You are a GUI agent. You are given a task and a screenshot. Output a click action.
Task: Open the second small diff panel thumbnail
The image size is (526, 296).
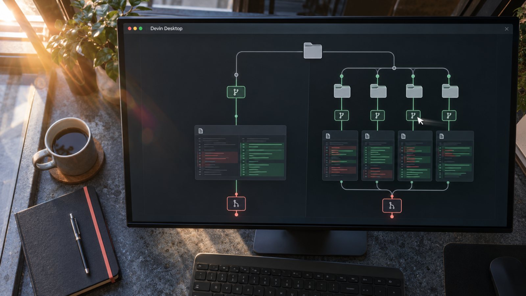coord(378,156)
